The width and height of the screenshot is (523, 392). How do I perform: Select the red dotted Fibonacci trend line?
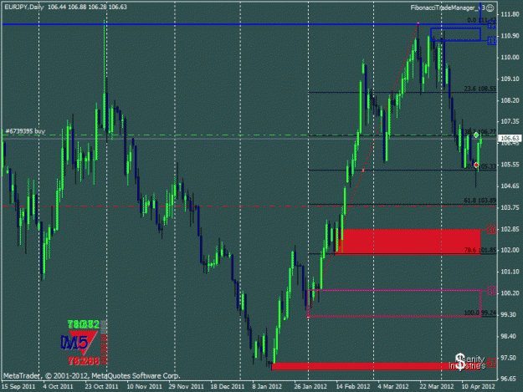point(363,170)
